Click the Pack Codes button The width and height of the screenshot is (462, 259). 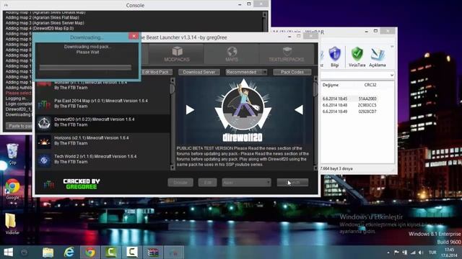click(x=292, y=72)
